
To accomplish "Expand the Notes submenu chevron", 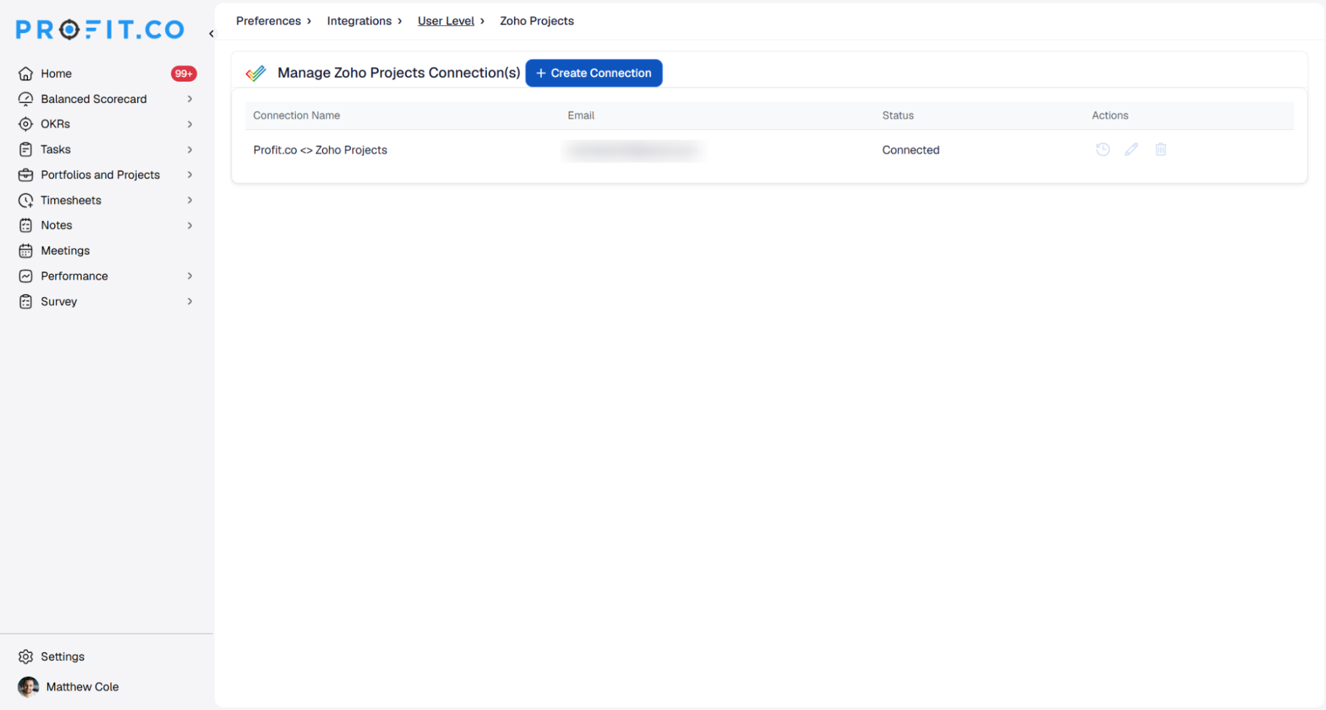I will pyautogui.click(x=190, y=226).
